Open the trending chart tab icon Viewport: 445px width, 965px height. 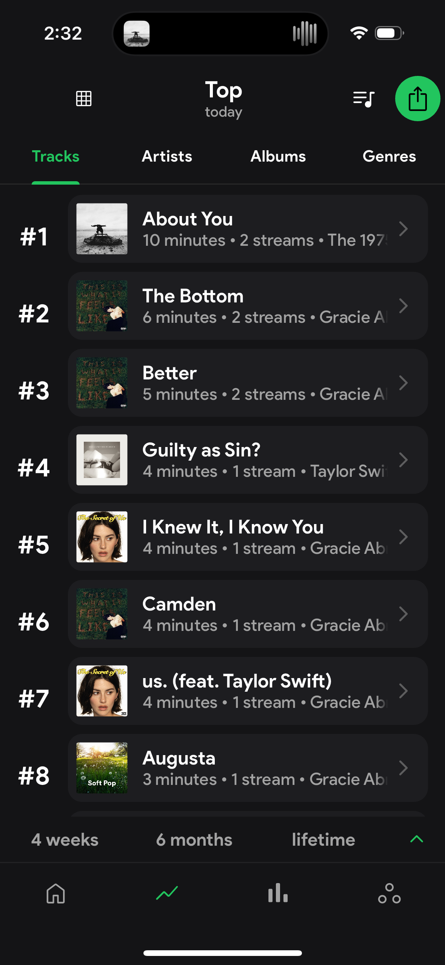(x=167, y=893)
